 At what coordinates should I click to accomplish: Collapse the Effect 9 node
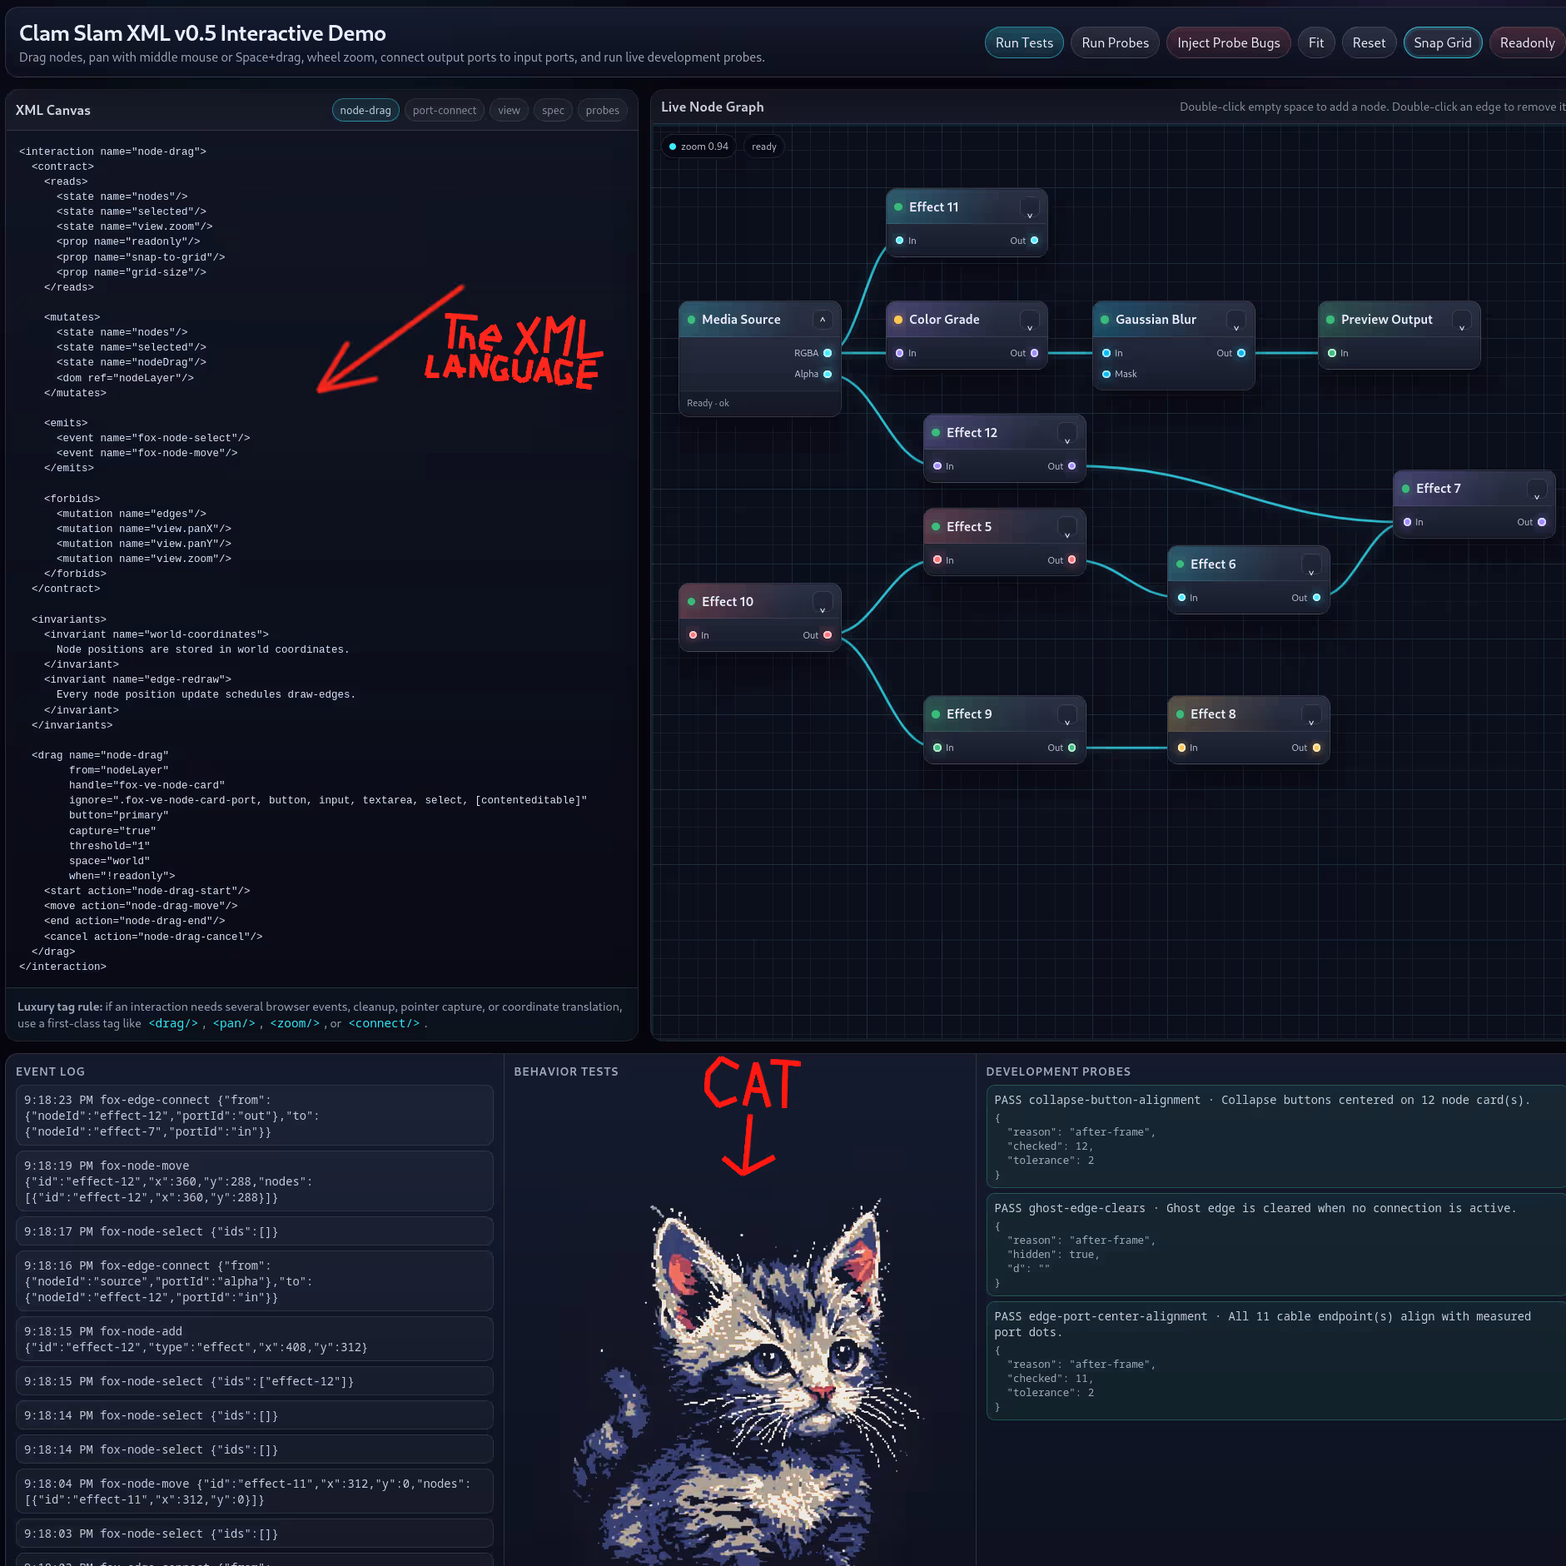pyautogui.click(x=1067, y=714)
